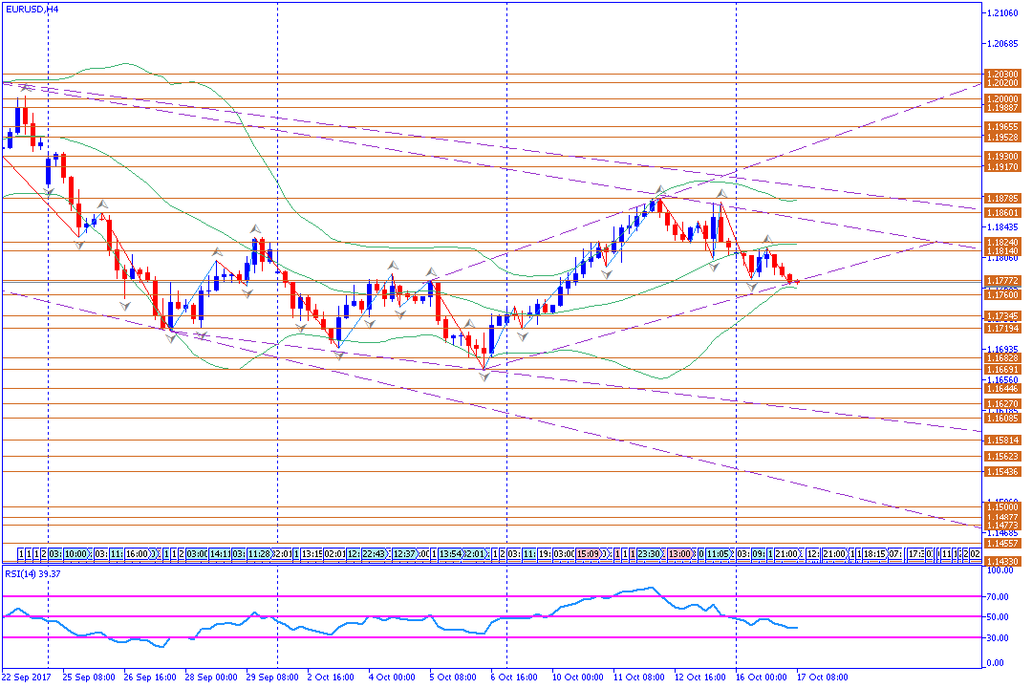Click the 22:43 time event marker
This screenshot has width=1032, height=688.
tap(375, 553)
